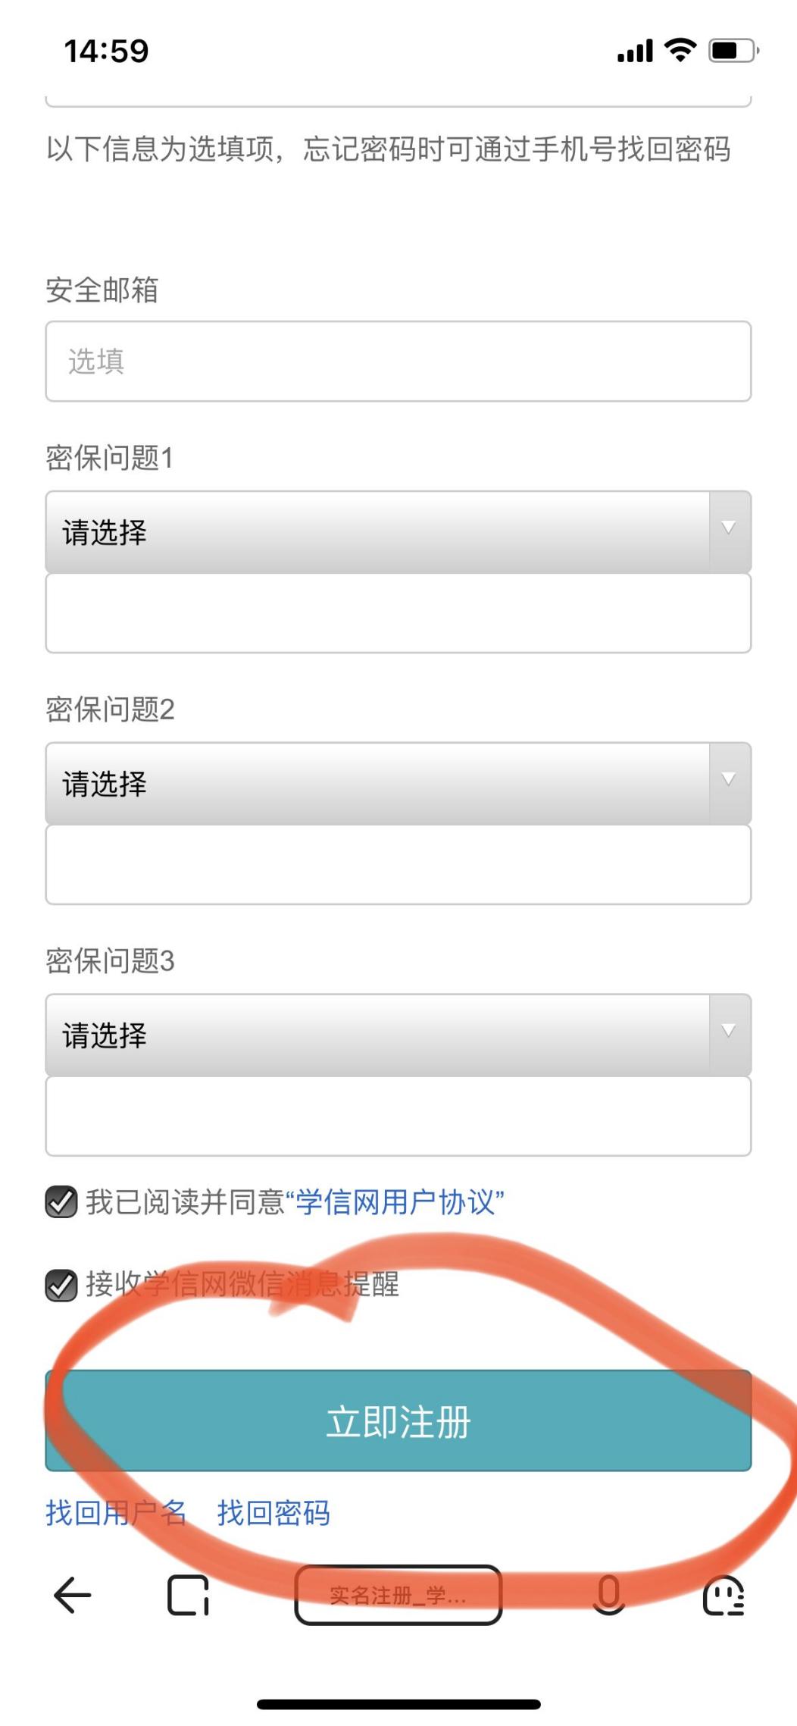
Task: Tap the battery status icon
Action: point(733,51)
